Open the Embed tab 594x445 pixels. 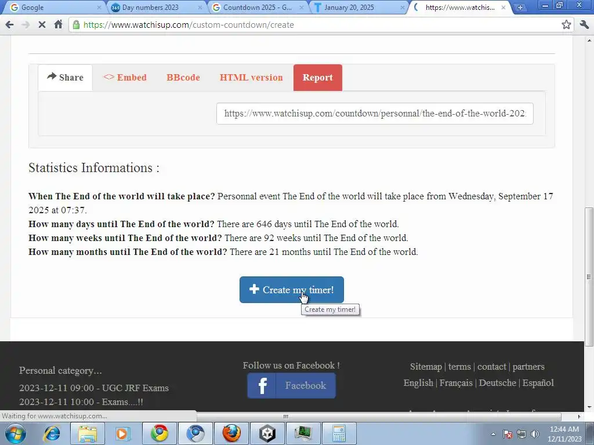tap(125, 78)
